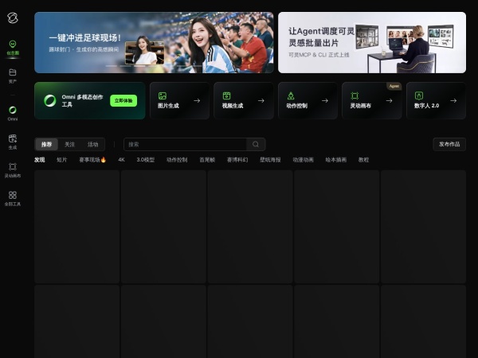Open Omni in the sidebar
Screen dimensions: 478x358
click(x=13, y=113)
